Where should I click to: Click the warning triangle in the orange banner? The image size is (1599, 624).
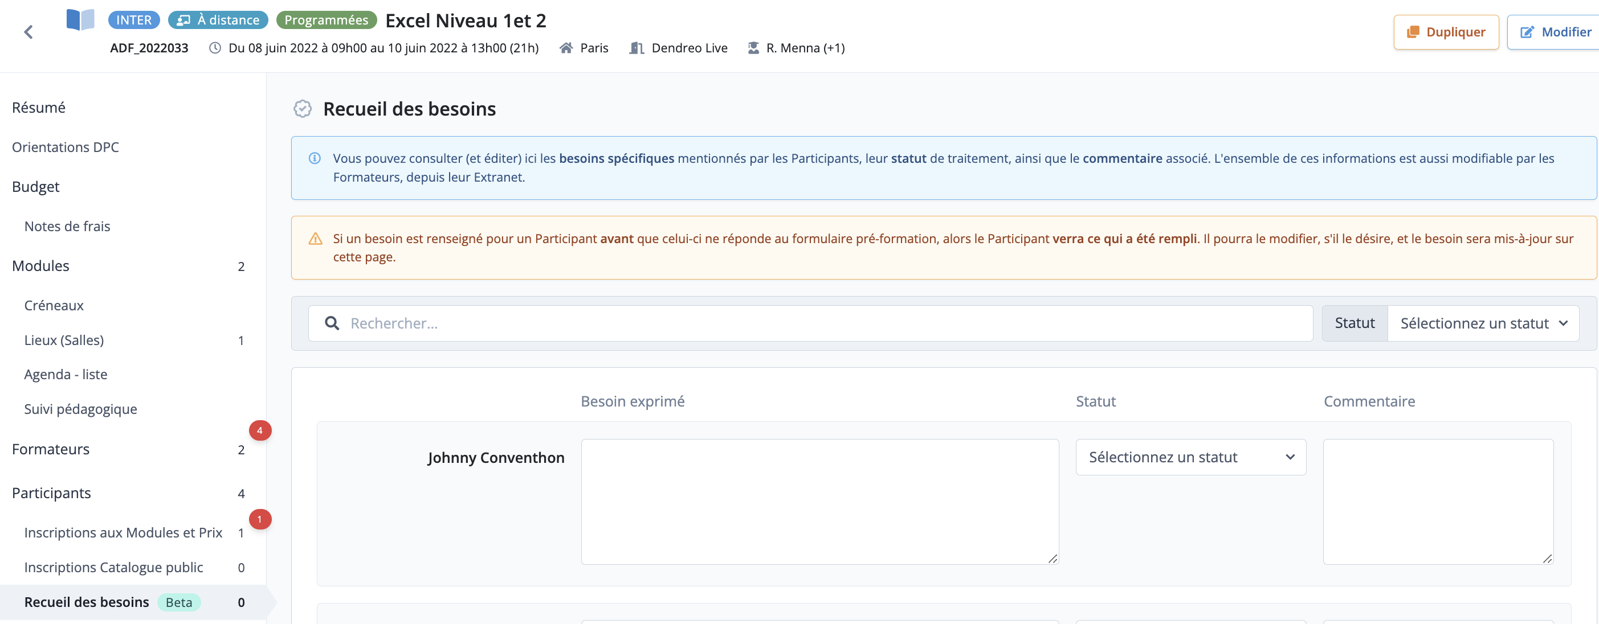coord(315,237)
